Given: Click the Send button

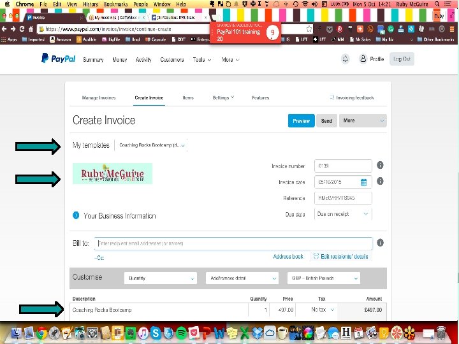Looking at the screenshot, I should [x=326, y=120].
